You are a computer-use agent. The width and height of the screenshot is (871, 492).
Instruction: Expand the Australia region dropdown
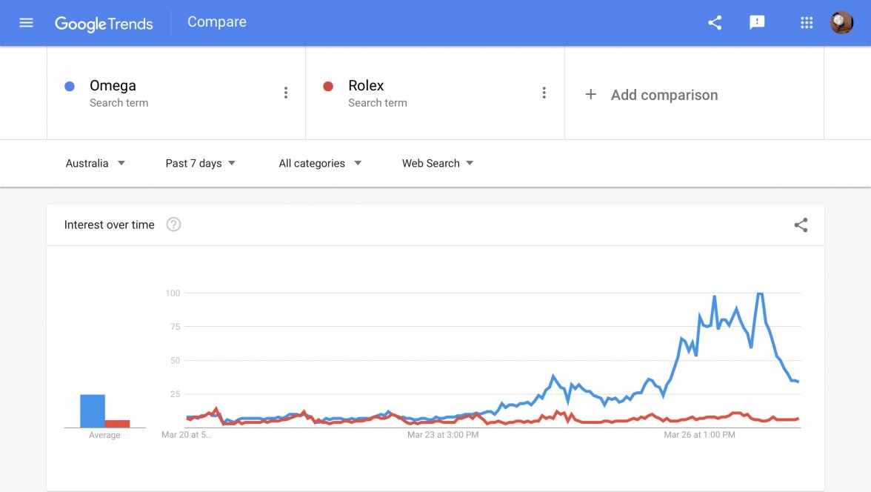96,163
